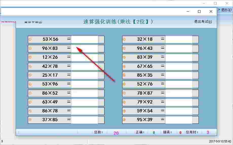Click the gray result box for 95×39
Image resolution: width=233 pixels, height=145 pixels.
pyautogui.click(x=195, y=120)
